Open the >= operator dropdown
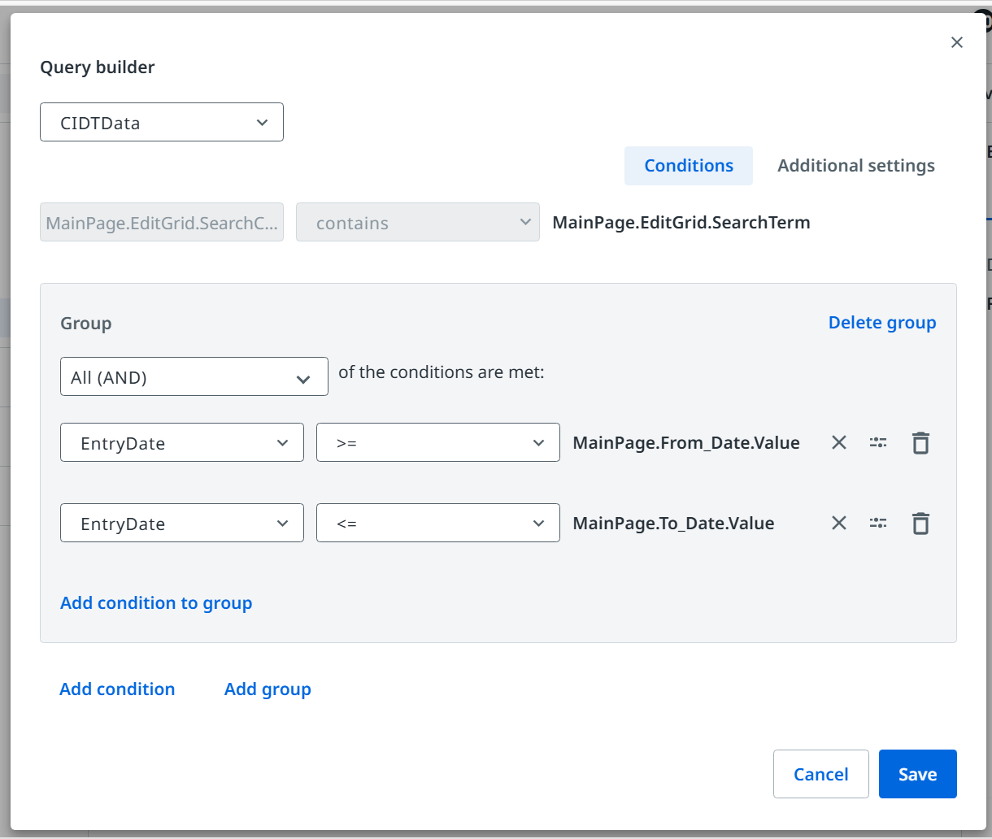 (x=437, y=443)
